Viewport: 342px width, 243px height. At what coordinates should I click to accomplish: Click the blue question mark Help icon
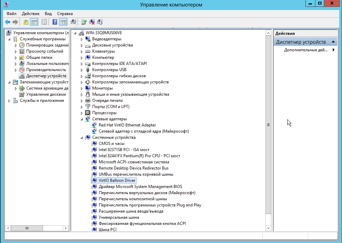(55, 22)
